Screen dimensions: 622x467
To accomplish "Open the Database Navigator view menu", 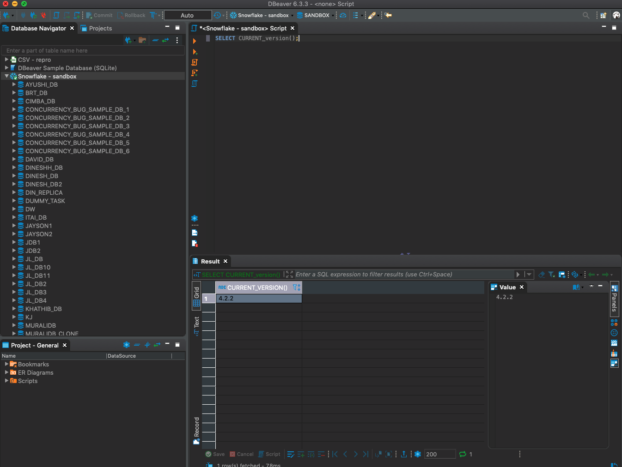I will coord(177,40).
